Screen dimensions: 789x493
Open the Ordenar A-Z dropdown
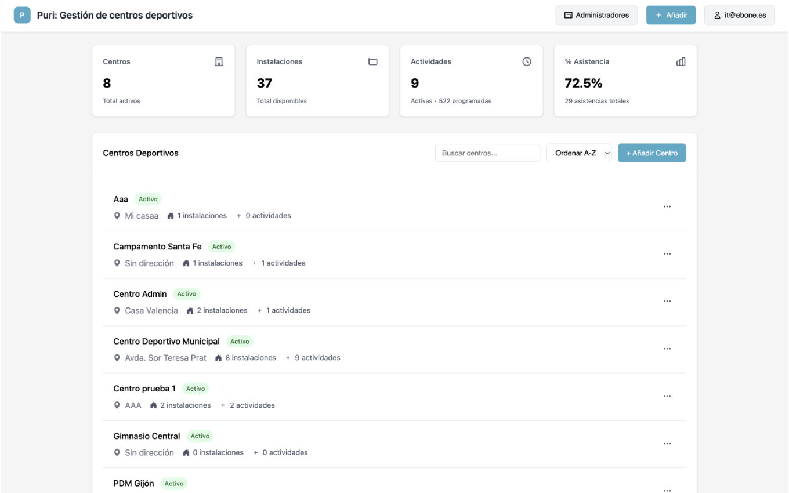click(579, 153)
